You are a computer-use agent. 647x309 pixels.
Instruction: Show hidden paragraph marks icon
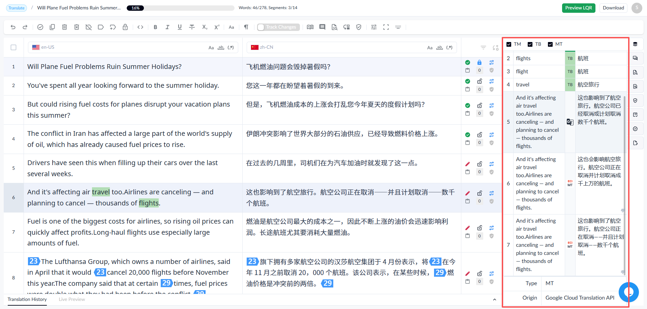click(246, 27)
